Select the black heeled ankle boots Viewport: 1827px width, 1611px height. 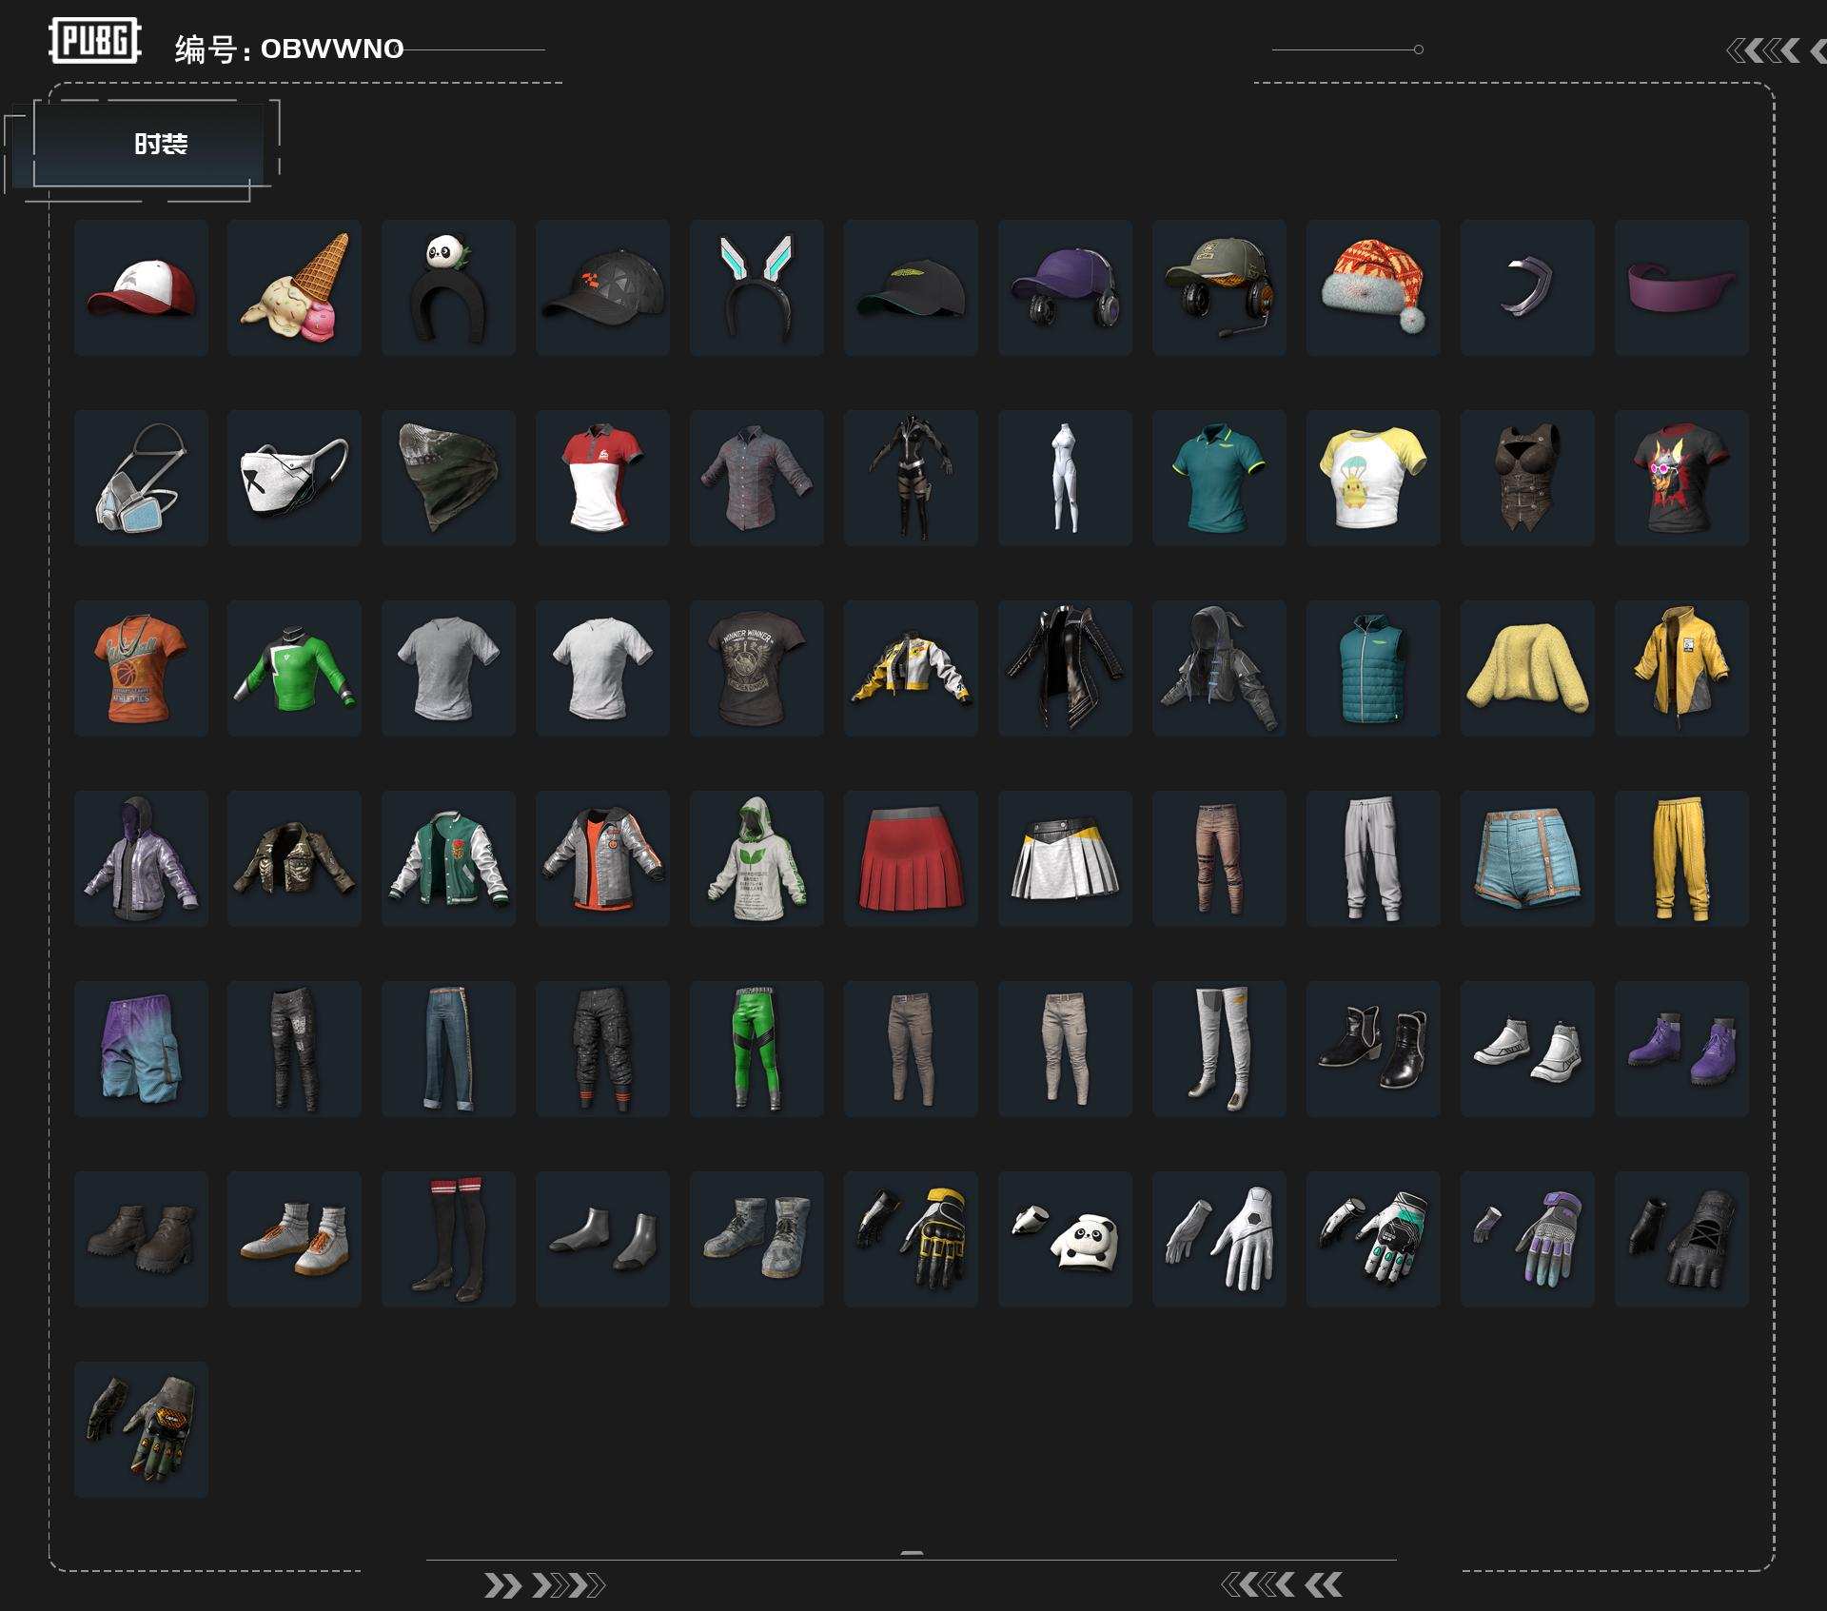click(x=1373, y=1049)
